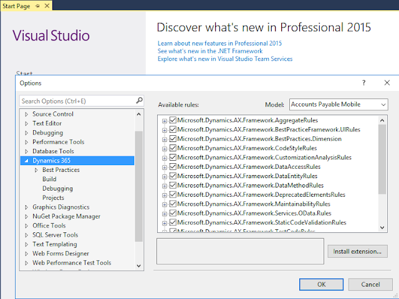Select the NuGet Package Manager category

(67, 216)
